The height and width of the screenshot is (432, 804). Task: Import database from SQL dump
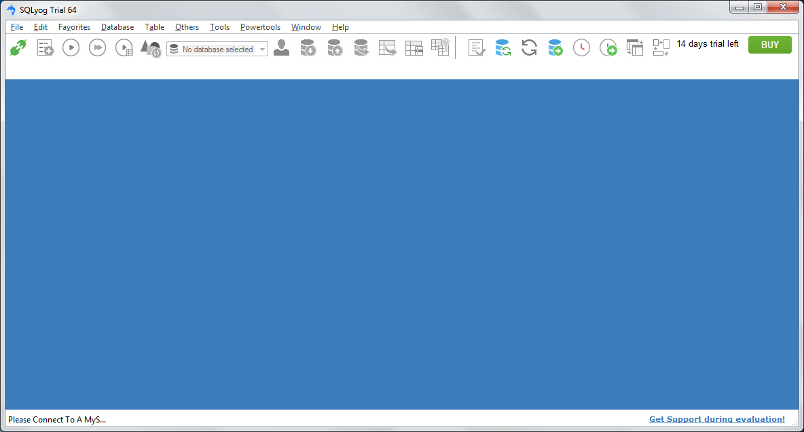coord(335,47)
